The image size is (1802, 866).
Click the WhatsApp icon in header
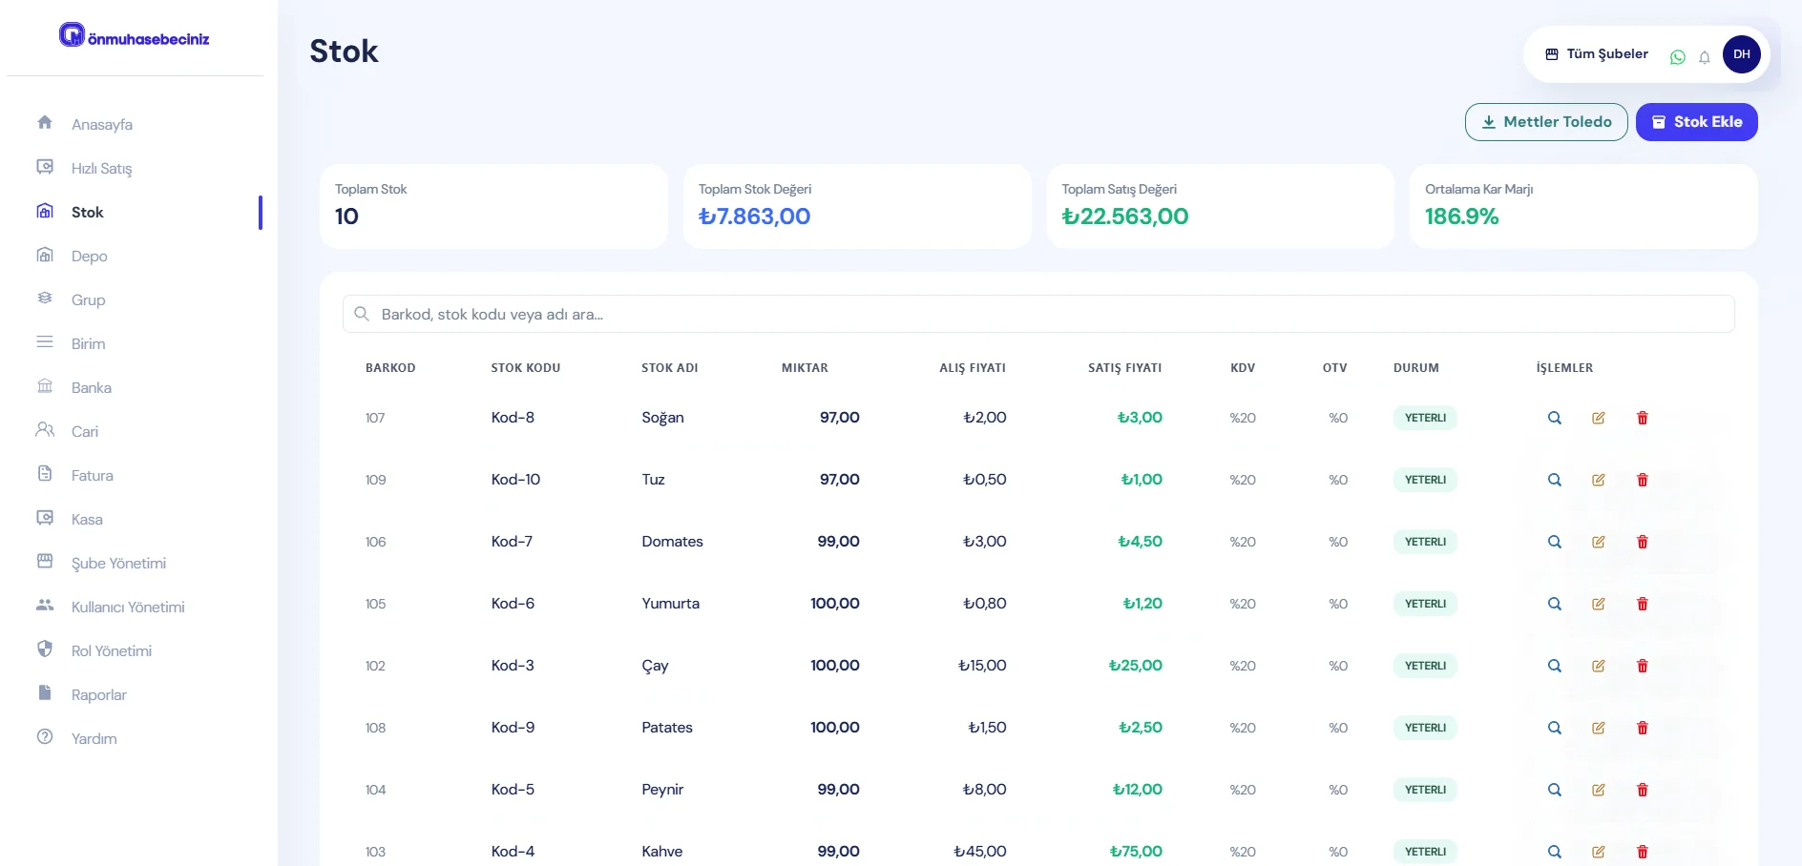1677,57
